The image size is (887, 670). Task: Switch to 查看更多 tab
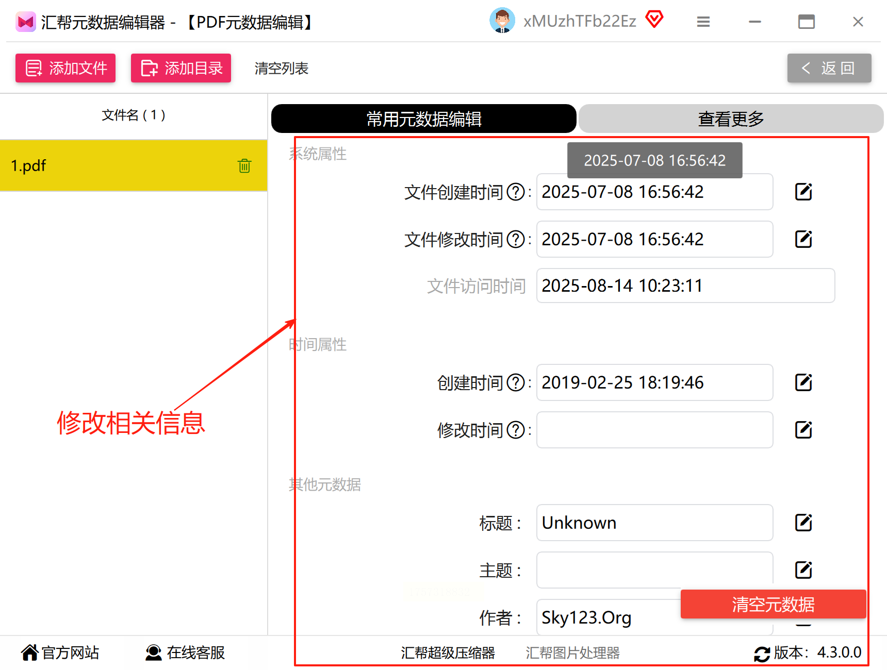[731, 119]
